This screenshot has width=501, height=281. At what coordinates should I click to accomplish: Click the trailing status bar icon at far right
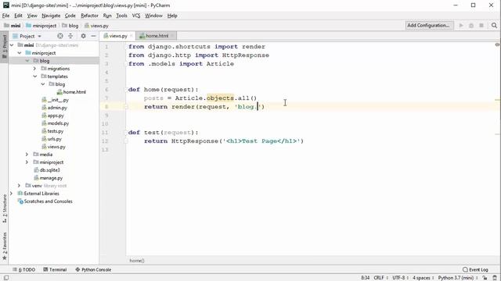coord(495,278)
